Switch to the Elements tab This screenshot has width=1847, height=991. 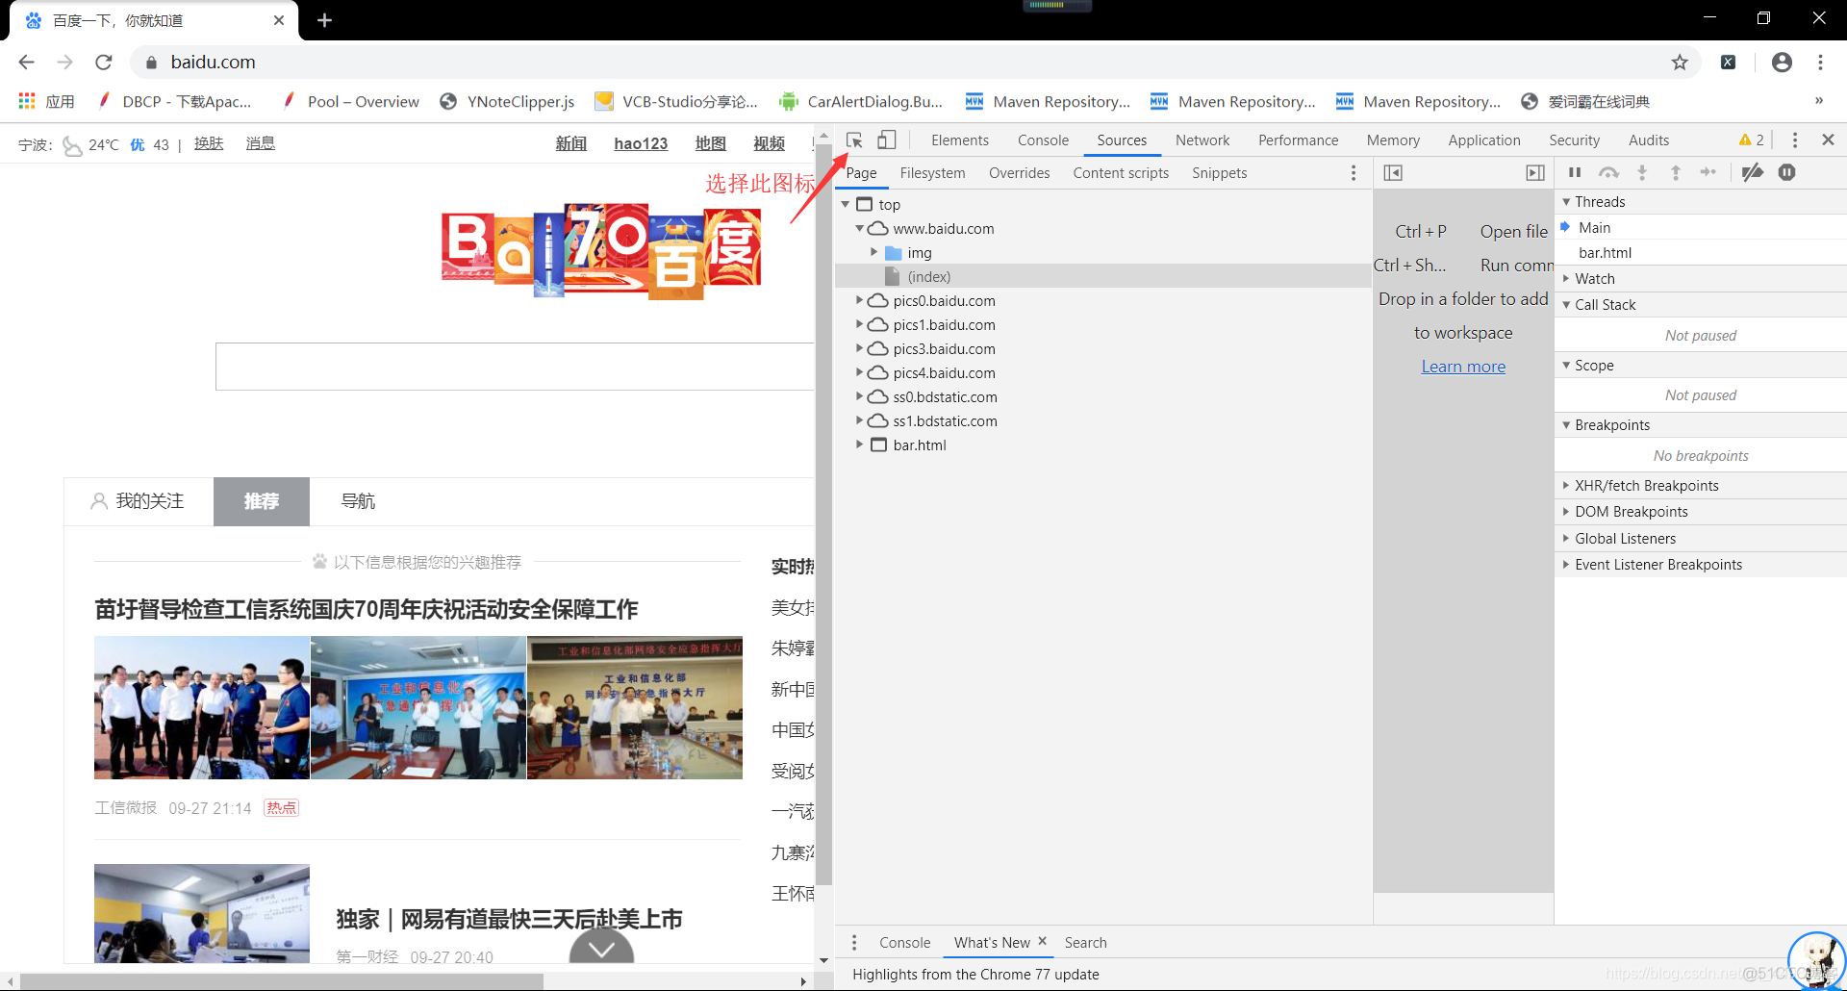click(959, 140)
